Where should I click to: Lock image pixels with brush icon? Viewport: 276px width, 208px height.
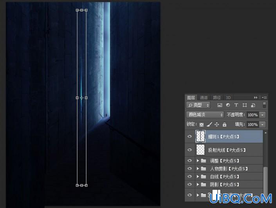click(209, 124)
